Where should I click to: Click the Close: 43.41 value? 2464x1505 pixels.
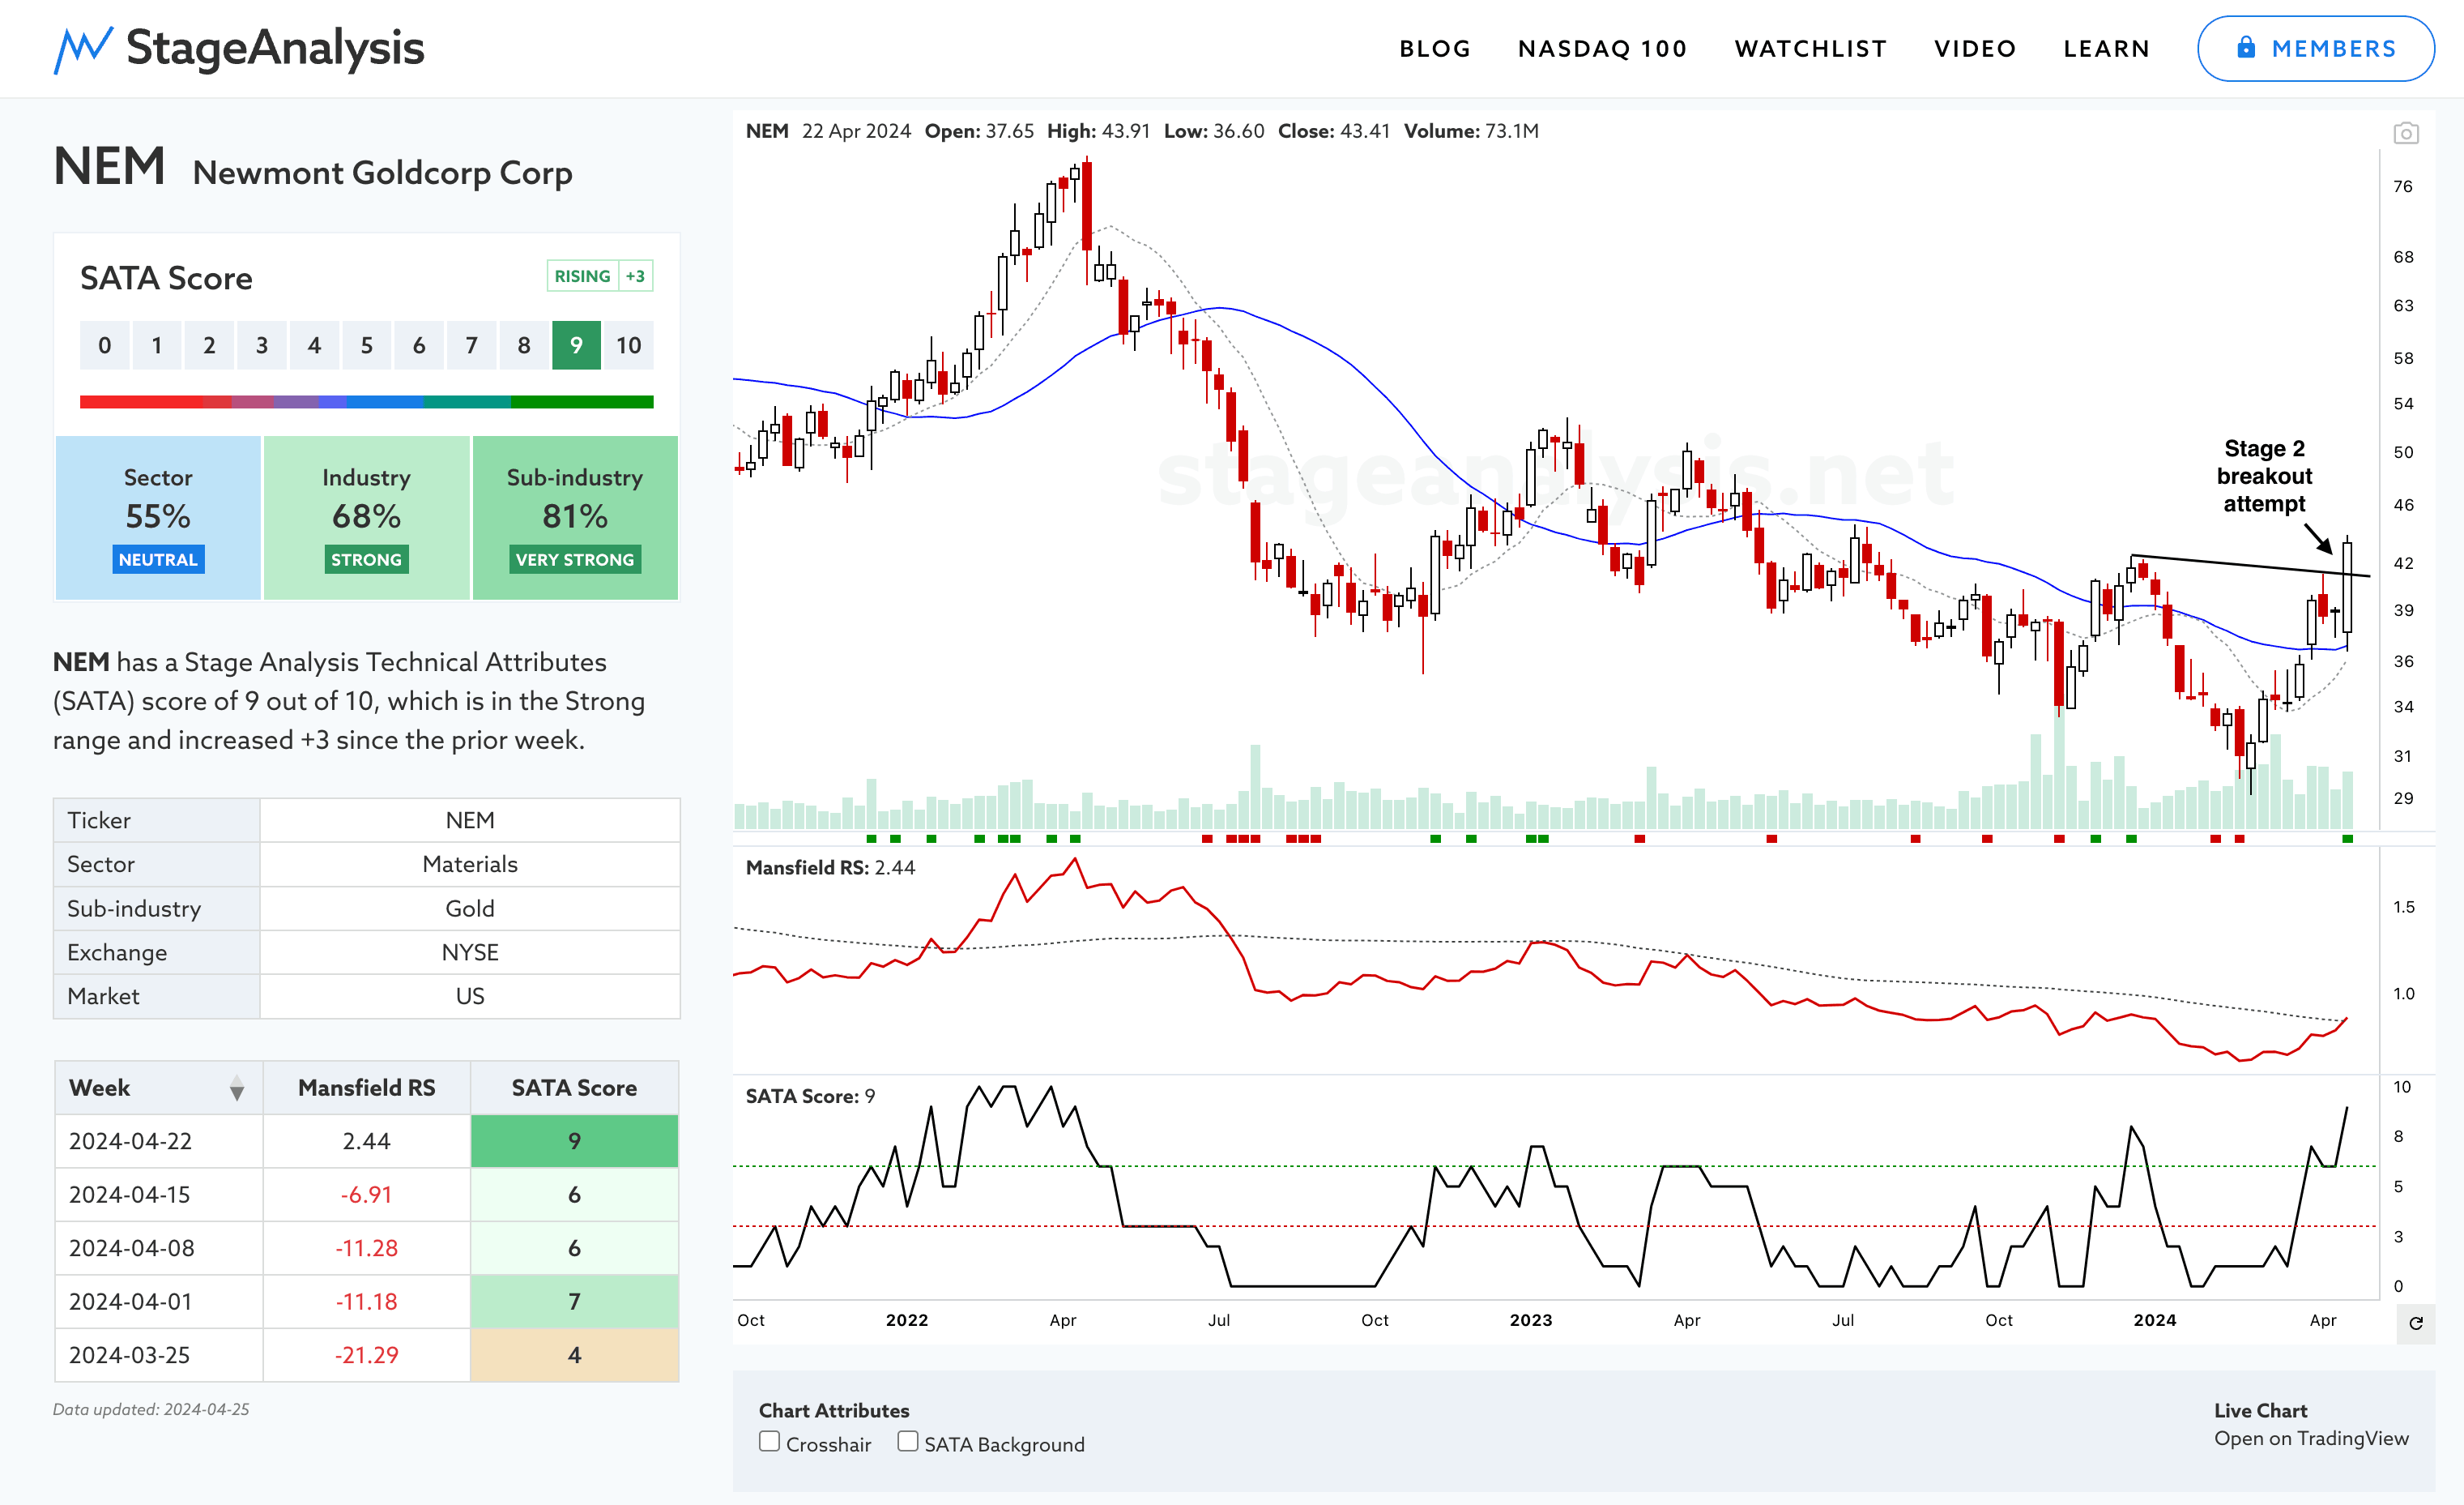(1333, 131)
